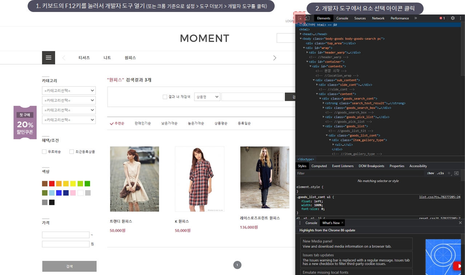Open the first 카테고리선택 dropdown
Viewport: 465px width, 275px height.
click(x=69, y=90)
